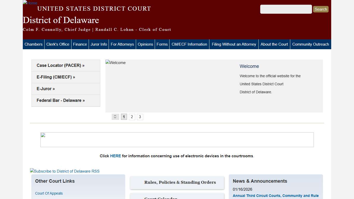Open Filing Without an Attorney section
Viewport: 354px width, 199px height.
click(234, 44)
